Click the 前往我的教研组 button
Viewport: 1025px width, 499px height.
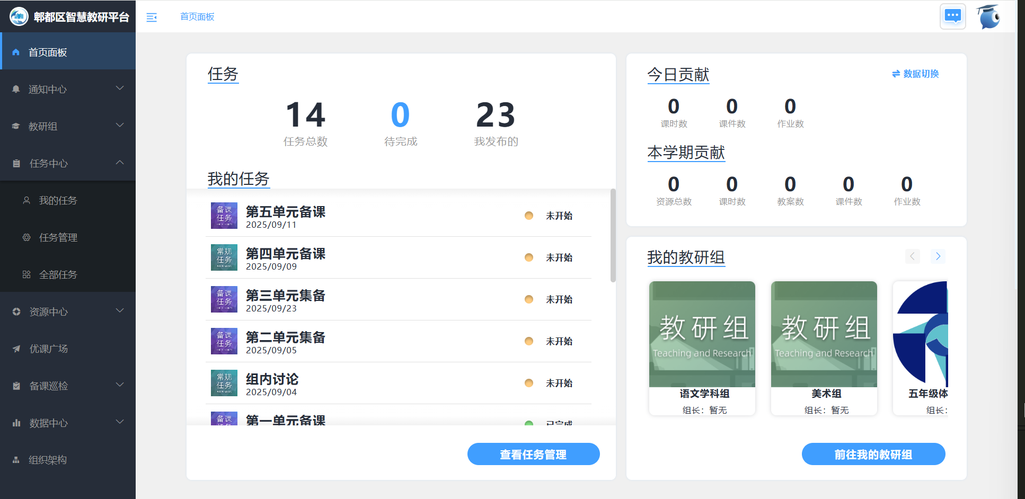[873, 454]
